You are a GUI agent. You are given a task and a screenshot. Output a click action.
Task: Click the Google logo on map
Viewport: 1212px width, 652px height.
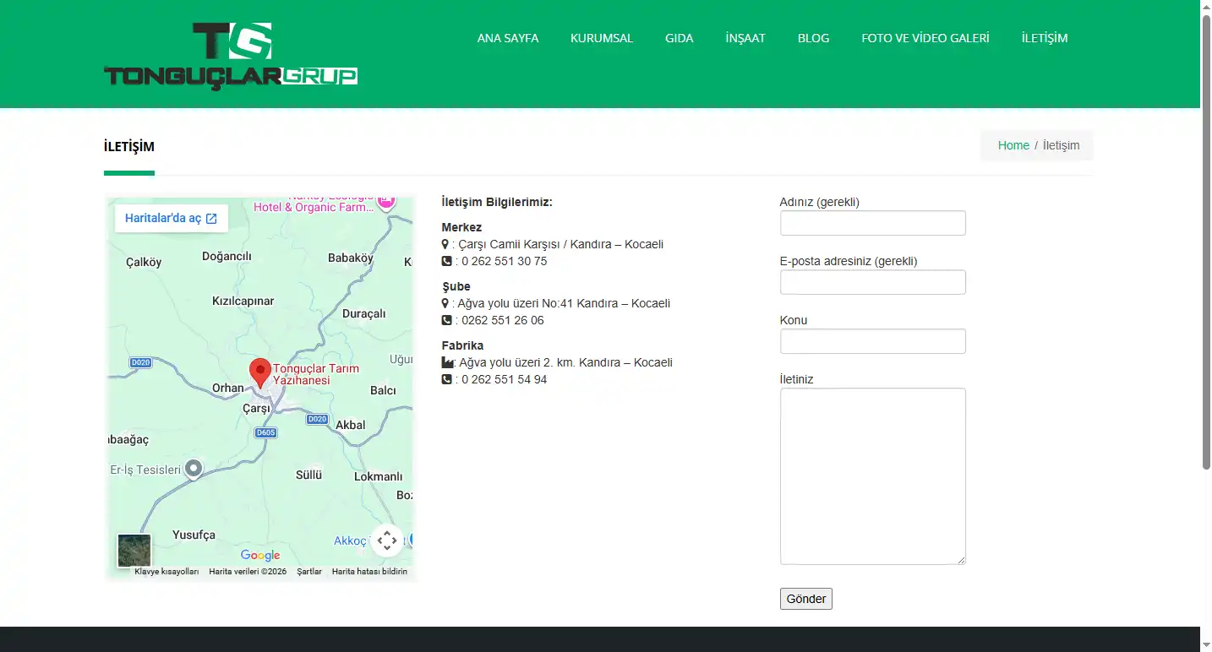tap(260, 555)
